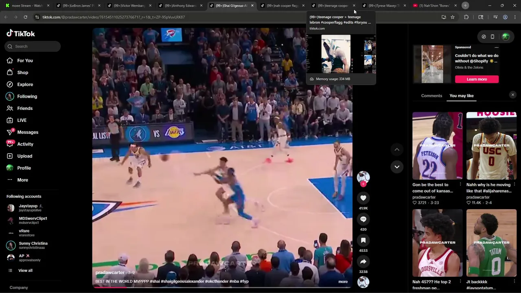Open the Company footer section
This screenshot has height=293, width=521.
[x=19, y=288]
